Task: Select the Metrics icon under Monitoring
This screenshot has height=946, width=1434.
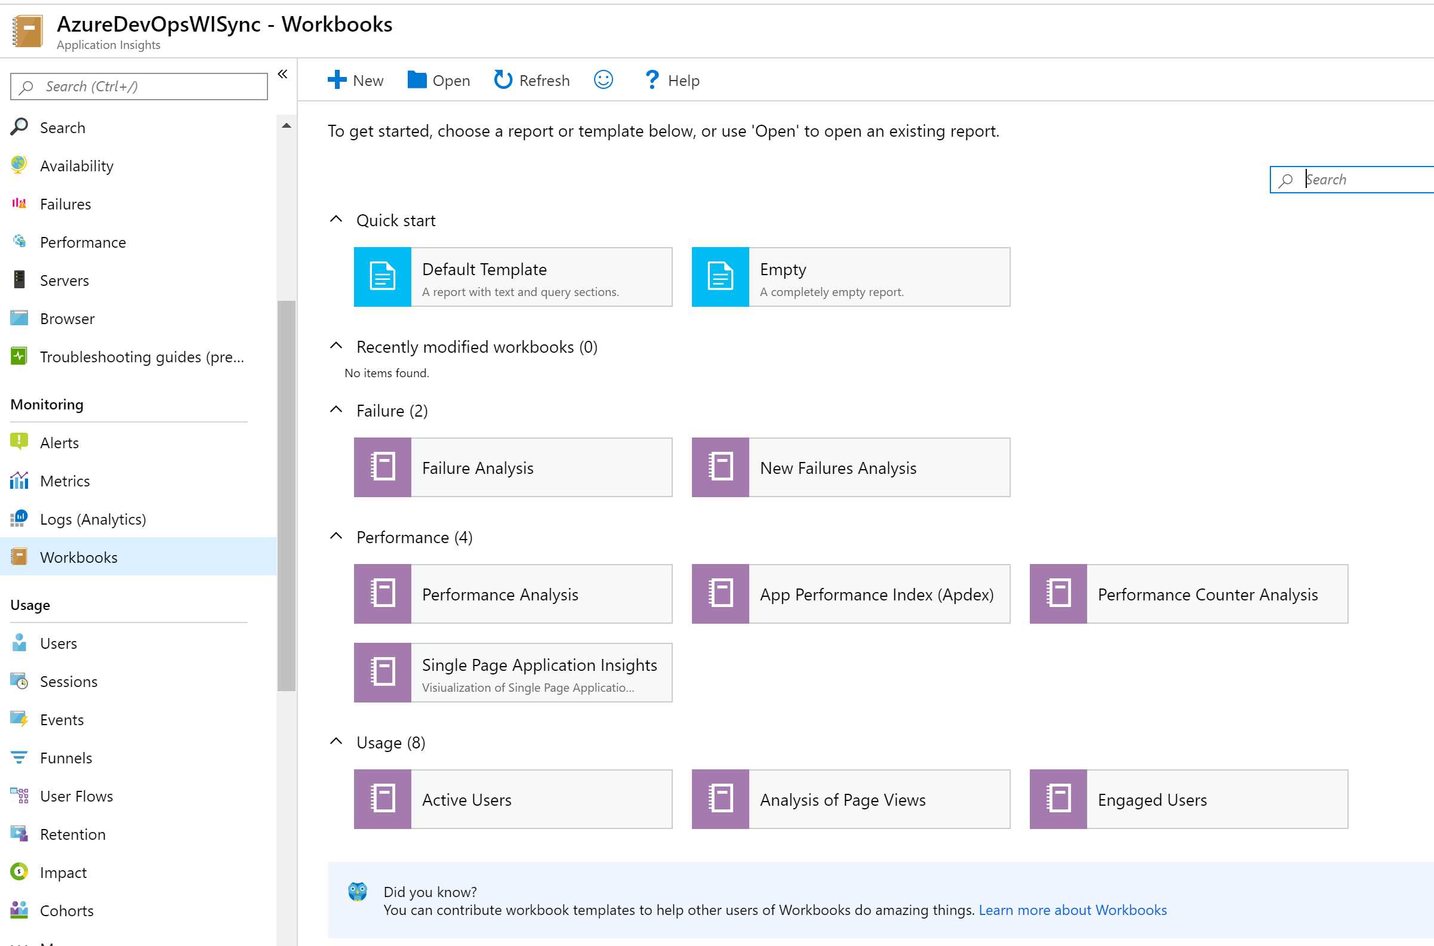Action: pos(19,481)
